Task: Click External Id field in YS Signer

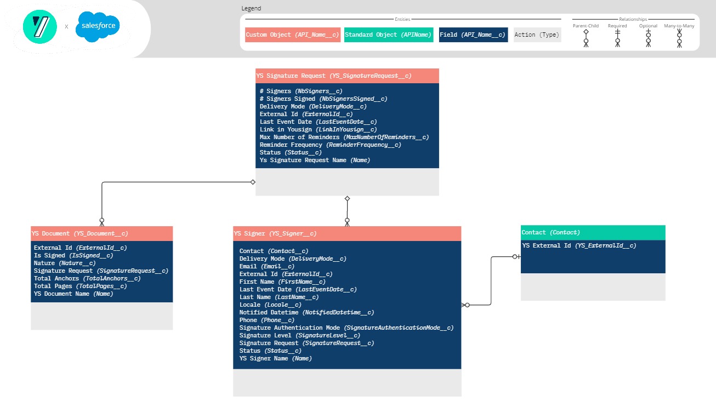Action: coord(286,274)
